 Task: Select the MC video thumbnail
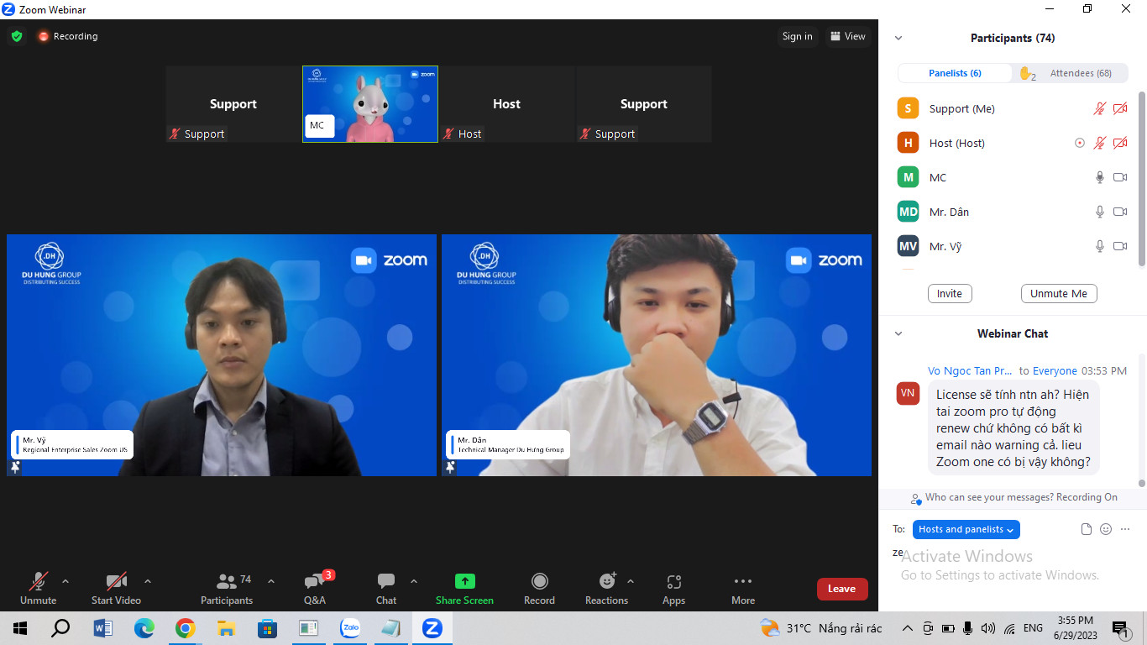[x=370, y=104]
